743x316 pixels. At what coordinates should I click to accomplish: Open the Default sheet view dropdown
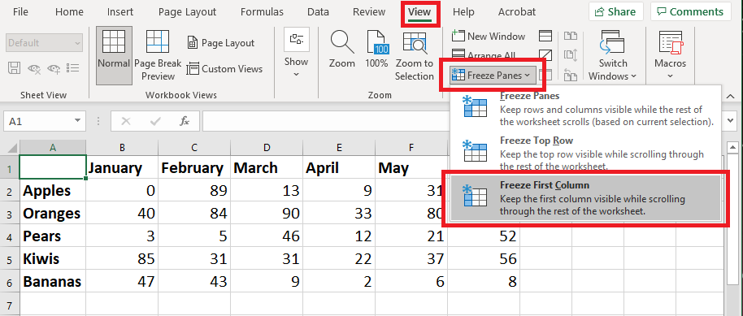point(44,43)
